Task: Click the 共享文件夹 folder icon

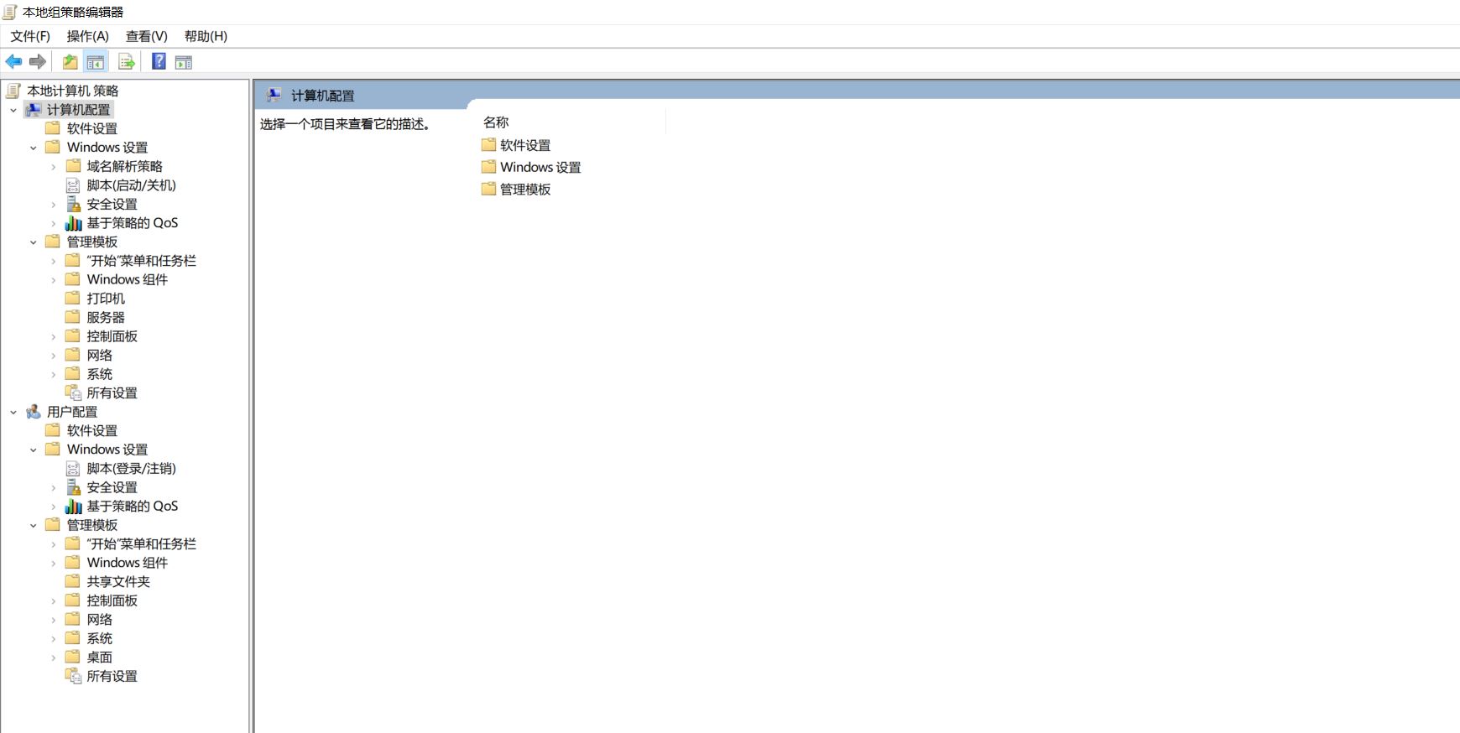Action: (x=73, y=581)
